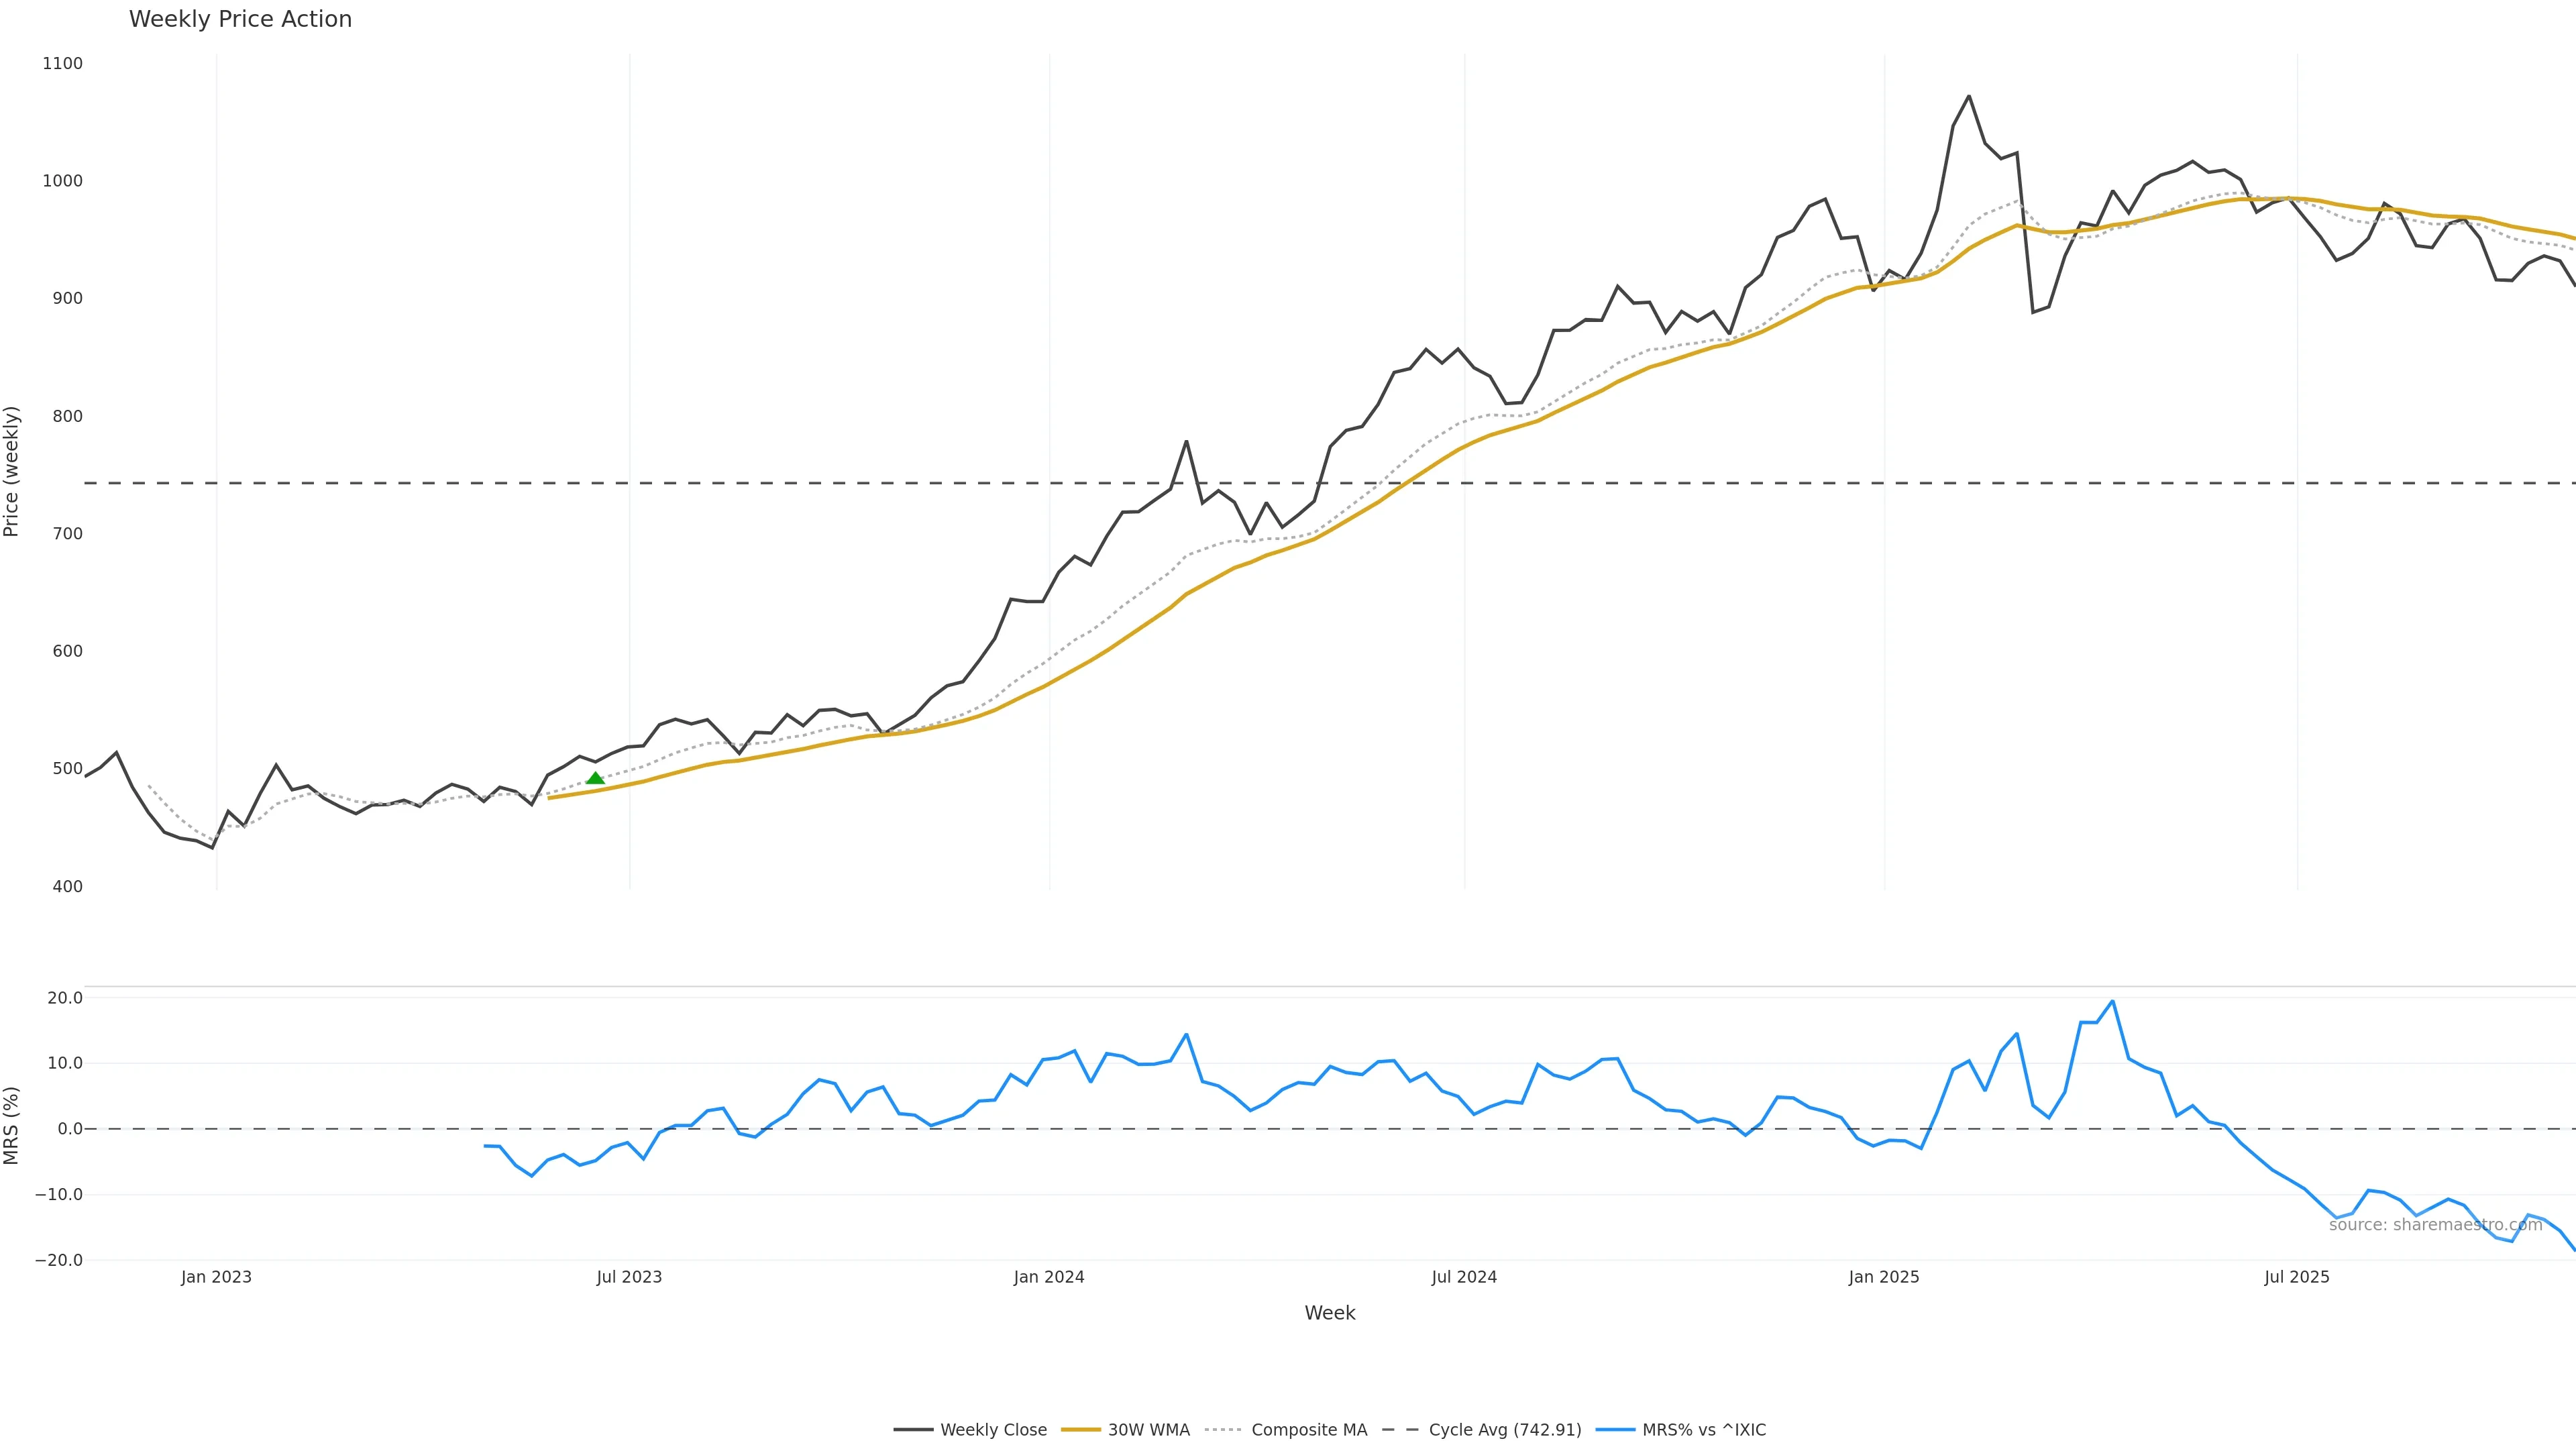This screenshot has height=1449, width=2576.
Task: Click the MRS (%) y-axis title
Action: [x=12, y=1125]
